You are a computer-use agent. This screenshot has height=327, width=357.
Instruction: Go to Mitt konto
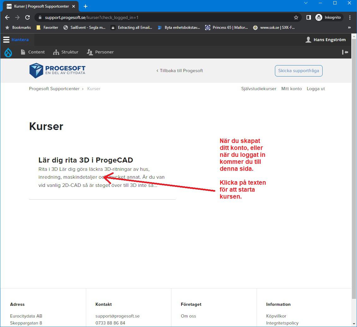[291, 89]
